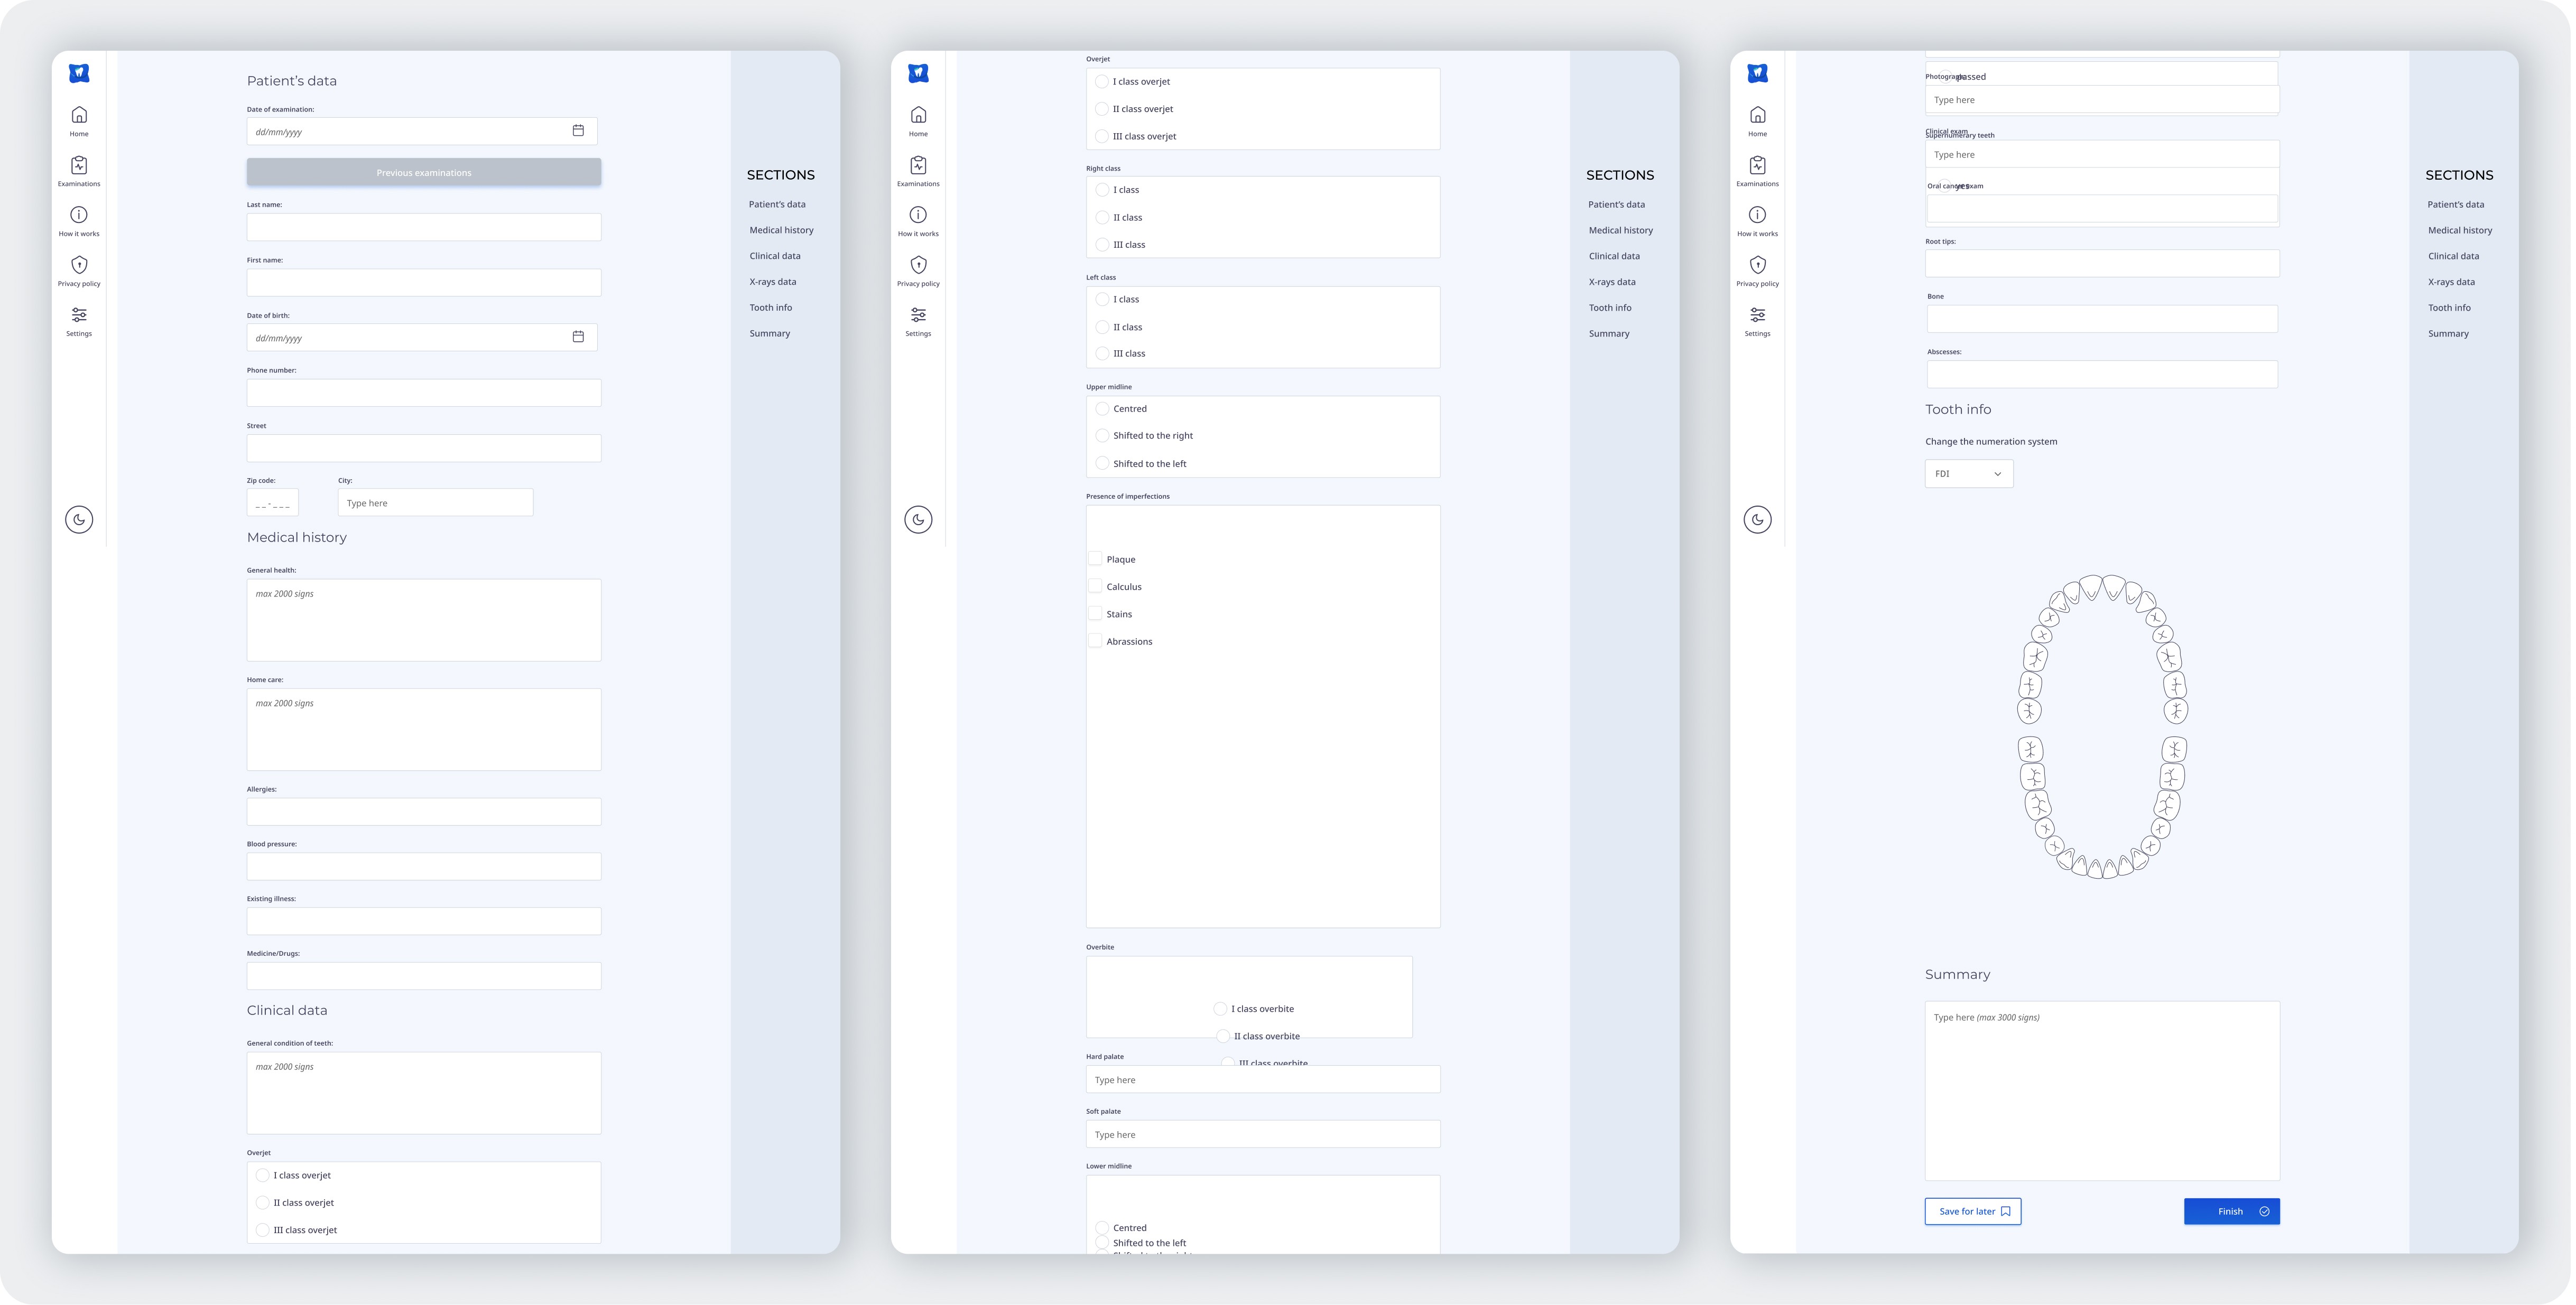
Task: Open Privacy policy icon in rightmost screen
Action: tap(1757, 266)
